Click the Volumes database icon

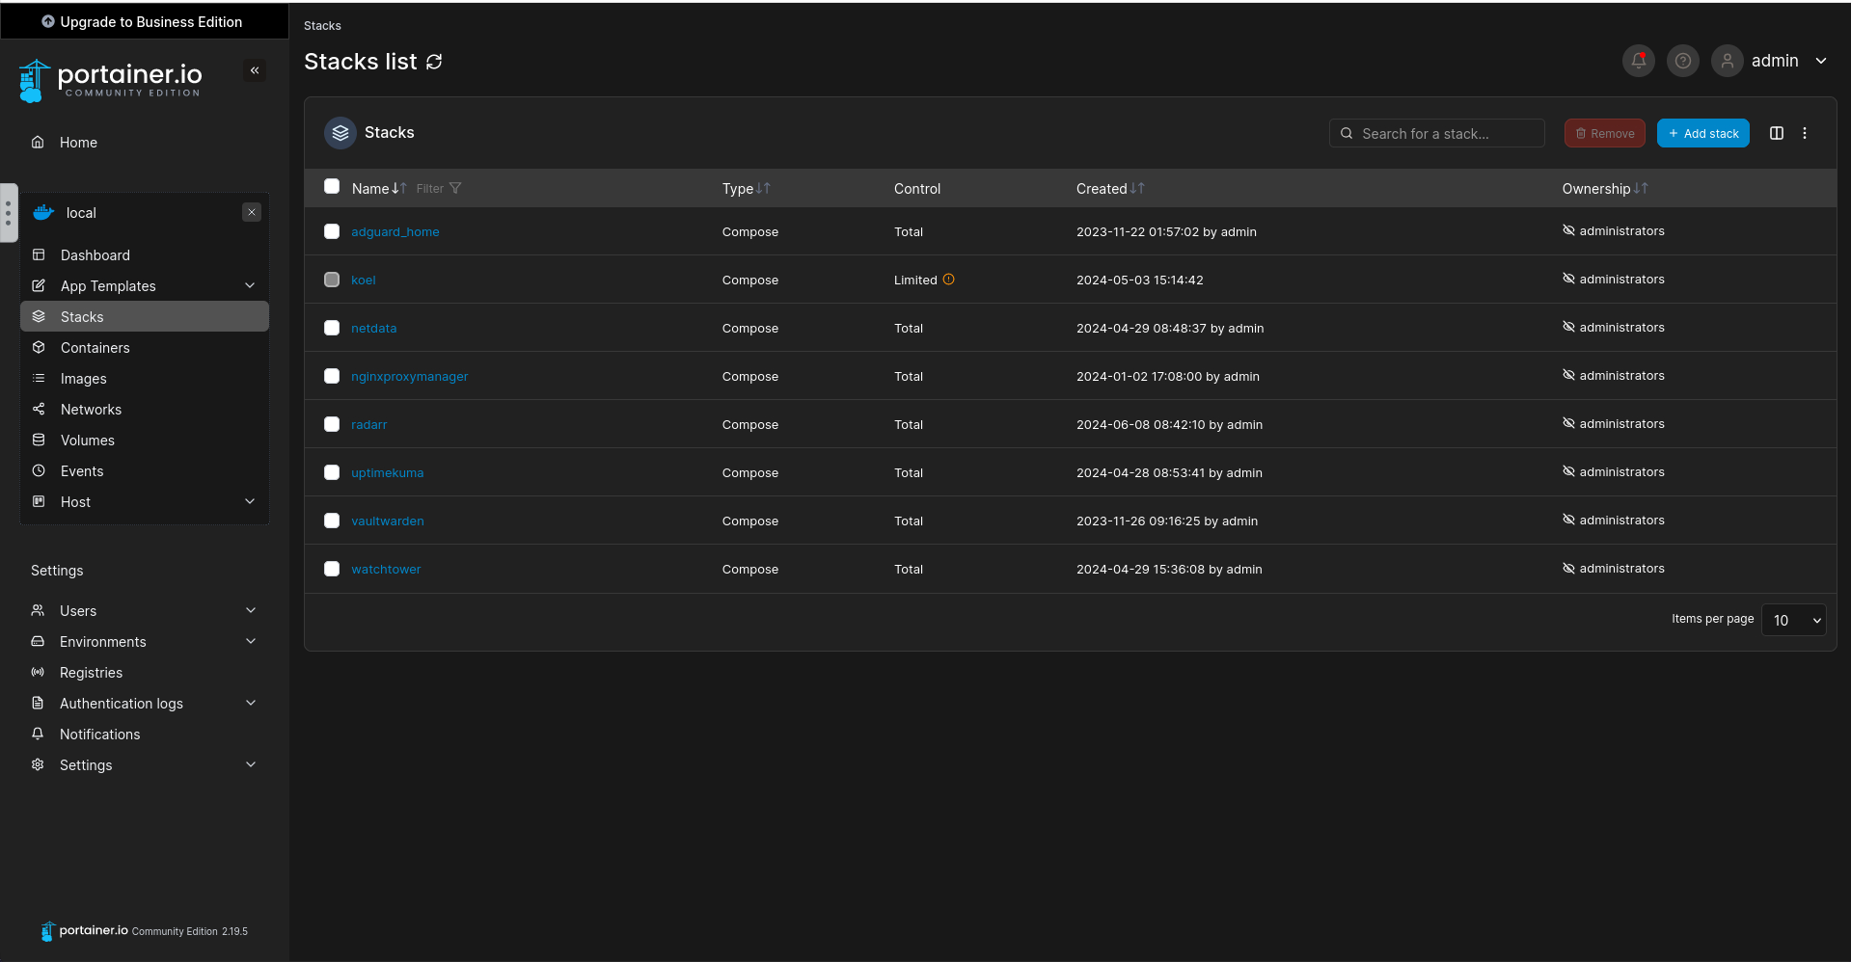point(39,440)
